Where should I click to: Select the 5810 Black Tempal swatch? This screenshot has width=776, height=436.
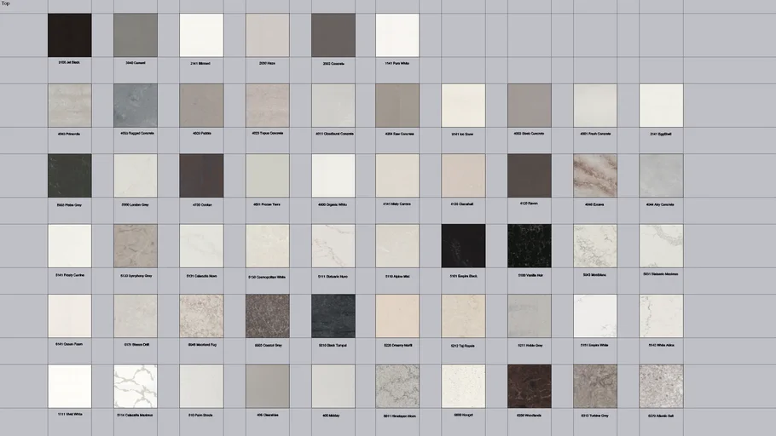(x=333, y=316)
